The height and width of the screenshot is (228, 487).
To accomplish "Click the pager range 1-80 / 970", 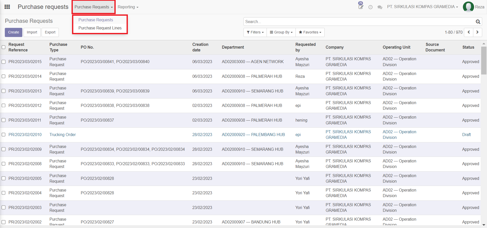I will click(454, 32).
